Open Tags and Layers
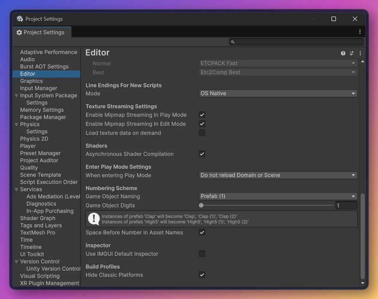378x299 pixels. pos(41,225)
